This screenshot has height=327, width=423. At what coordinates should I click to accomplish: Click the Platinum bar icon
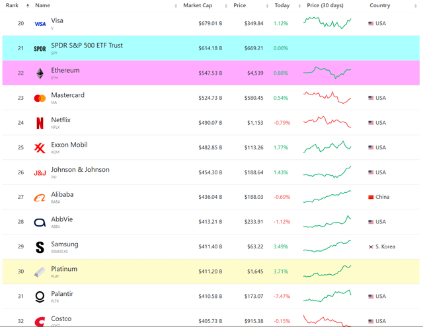[40, 272]
